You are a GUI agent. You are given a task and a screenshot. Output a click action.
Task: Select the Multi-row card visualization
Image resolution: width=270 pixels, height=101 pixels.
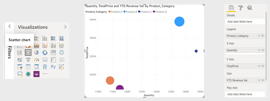tap(53, 60)
